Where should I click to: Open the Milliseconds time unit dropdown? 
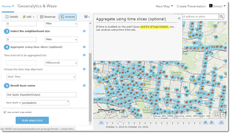tap(61, 63)
